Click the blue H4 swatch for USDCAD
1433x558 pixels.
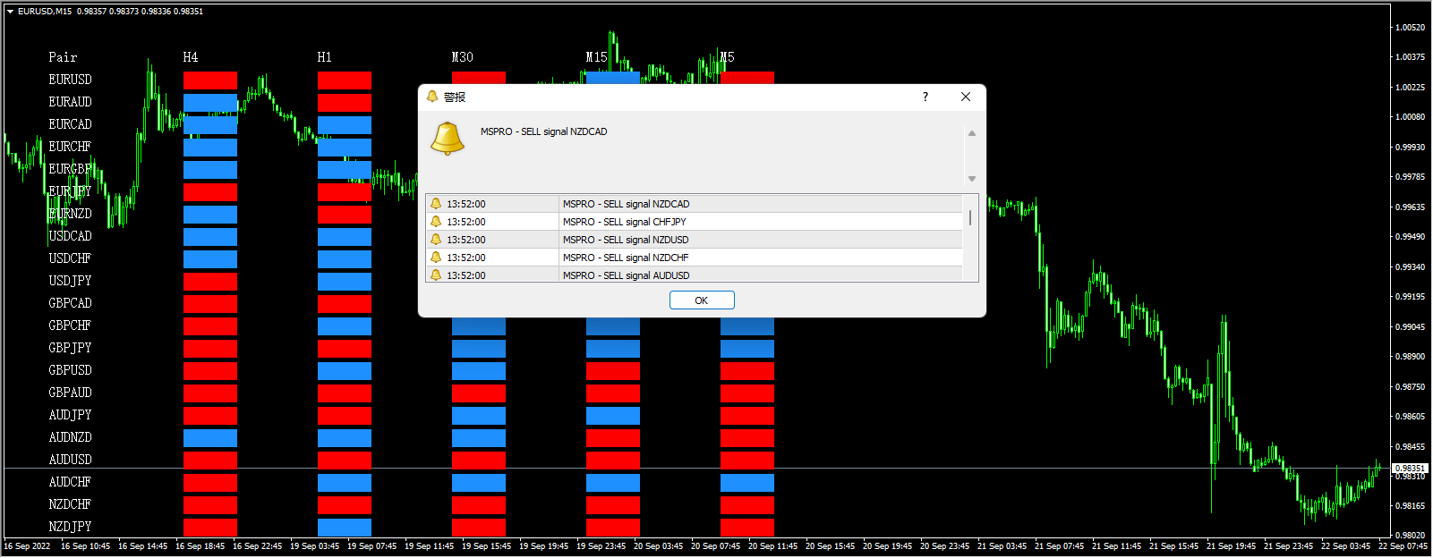[x=210, y=237]
